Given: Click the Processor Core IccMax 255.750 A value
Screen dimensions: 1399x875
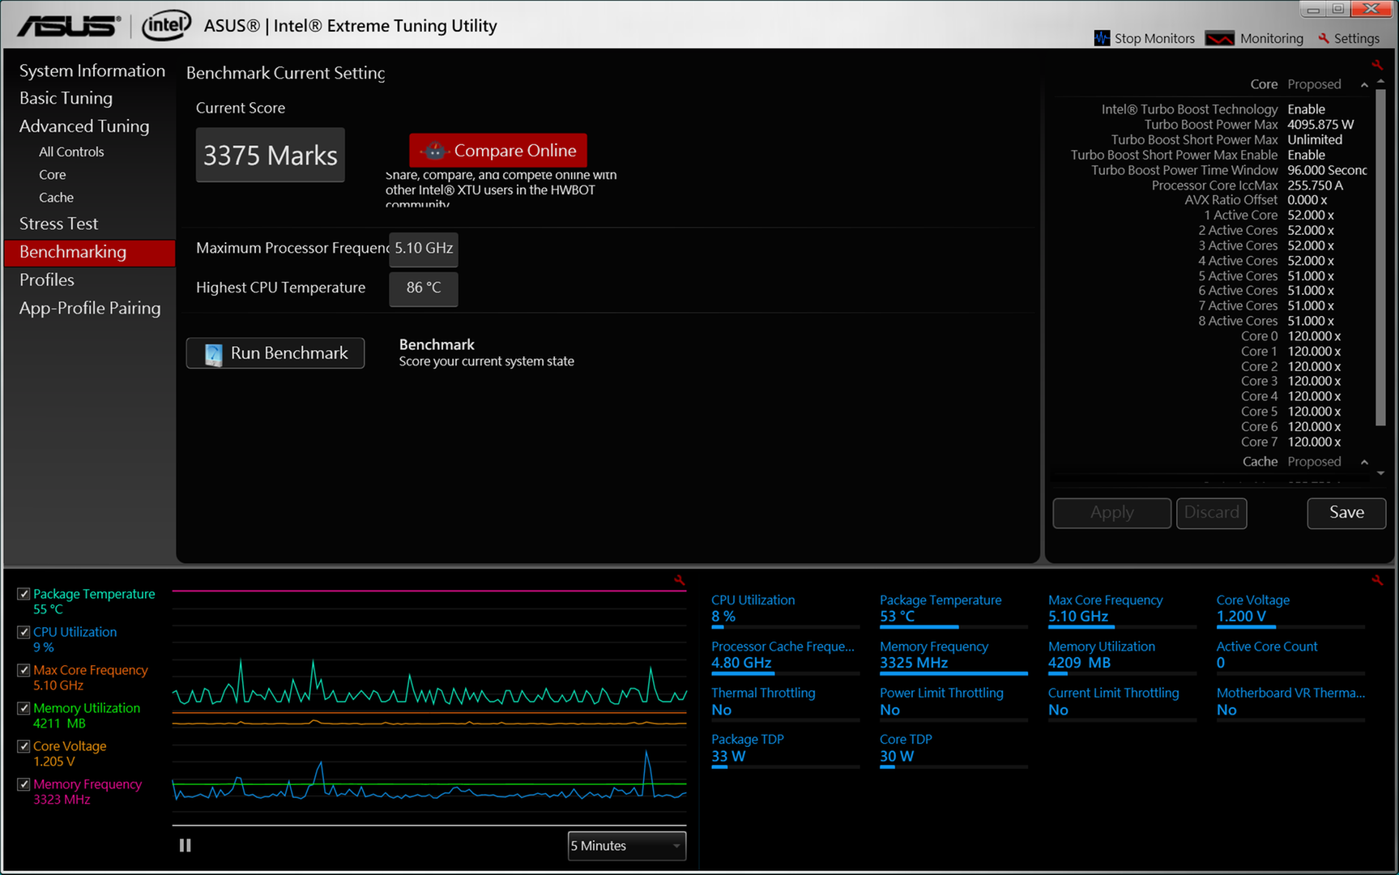Looking at the screenshot, I should 1315,186.
